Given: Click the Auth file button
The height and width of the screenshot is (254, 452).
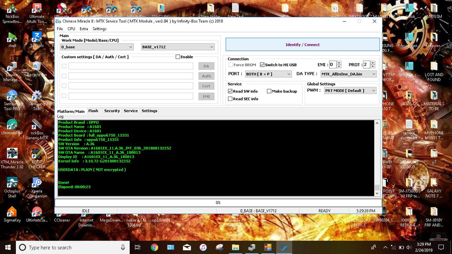Looking at the screenshot, I should point(206,76).
